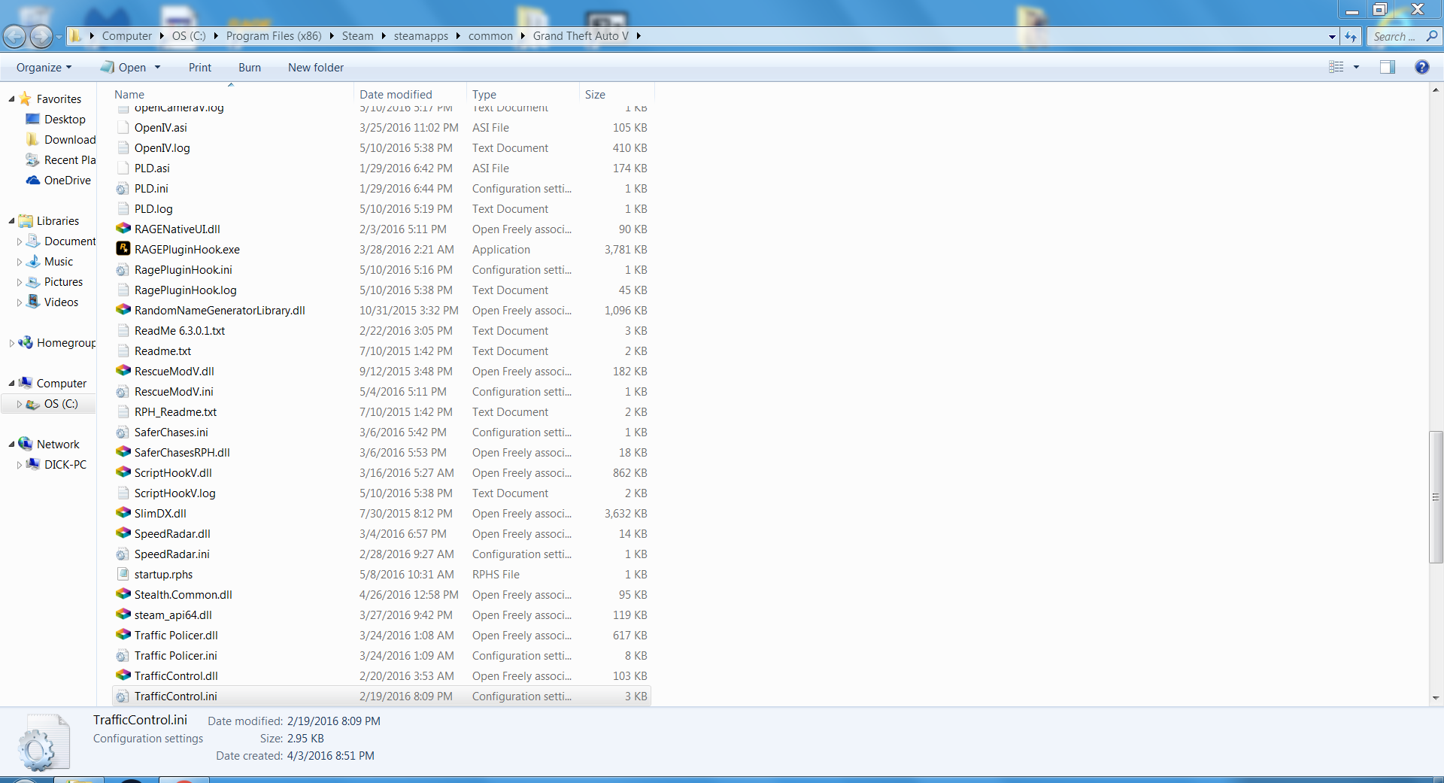Select the SlimDX.dll file icon
This screenshot has width=1444, height=783.
(x=123, y=512)
